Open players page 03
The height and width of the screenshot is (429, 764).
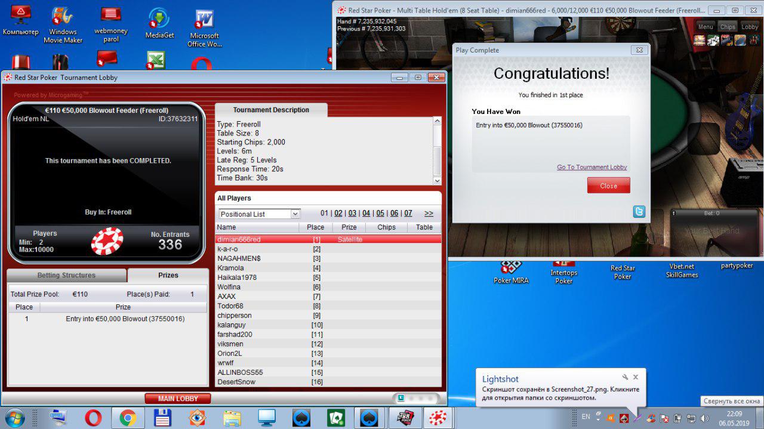[x=352, y=213]
